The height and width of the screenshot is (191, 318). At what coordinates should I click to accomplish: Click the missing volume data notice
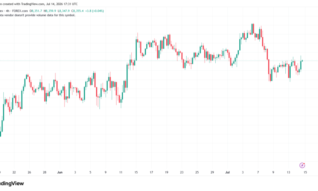(x=38, y=15)
